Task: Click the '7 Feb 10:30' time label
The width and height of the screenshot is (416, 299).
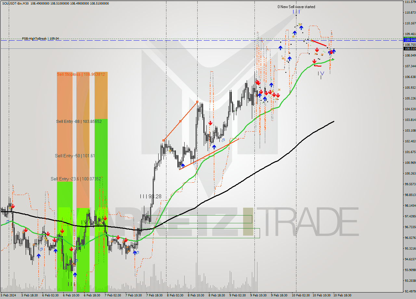Action: click(133, 295)
